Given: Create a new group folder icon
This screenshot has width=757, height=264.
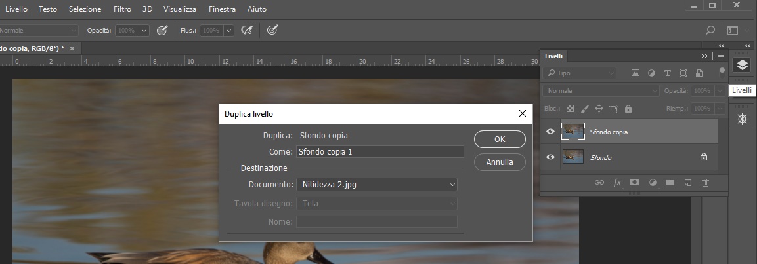Looking at the screenshot, I should click(x=670, y=183).
